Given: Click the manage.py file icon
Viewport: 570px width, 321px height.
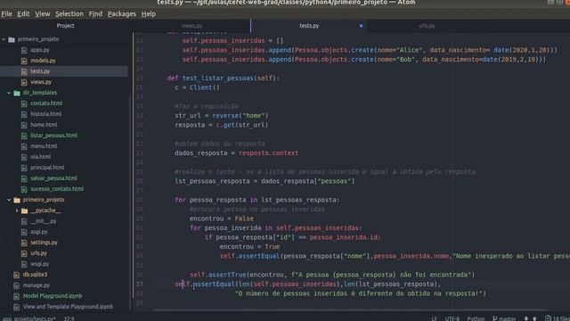Looking at the screenshot, I should [x=16, y=285].
